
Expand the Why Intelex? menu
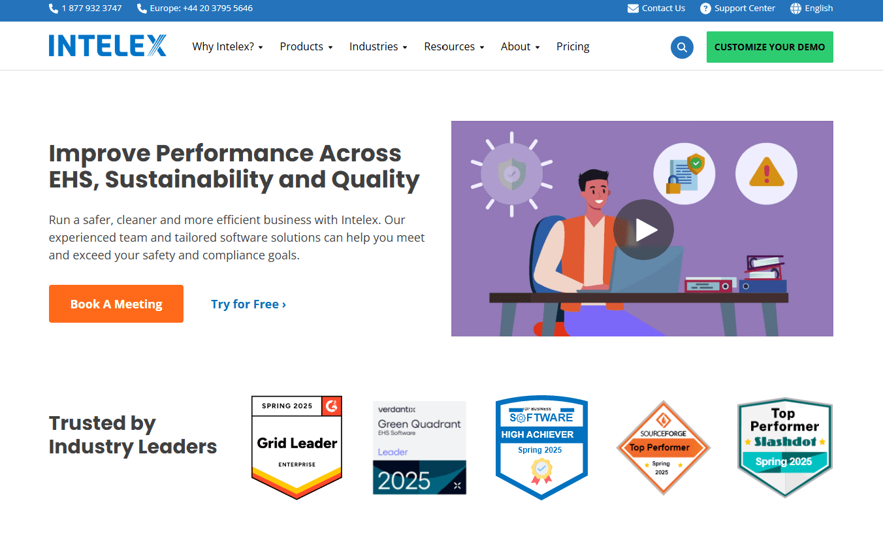click(x=227, y=46)
